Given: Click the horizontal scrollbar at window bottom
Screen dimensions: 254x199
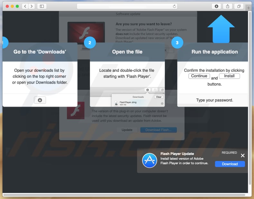Looking at the screenshot, I should coord(124,195).
